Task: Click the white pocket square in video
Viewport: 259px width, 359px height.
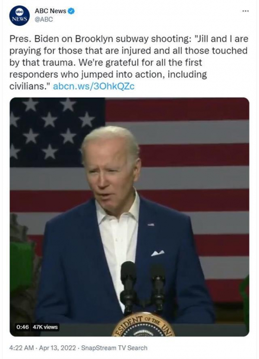Action: pos(158,253)
